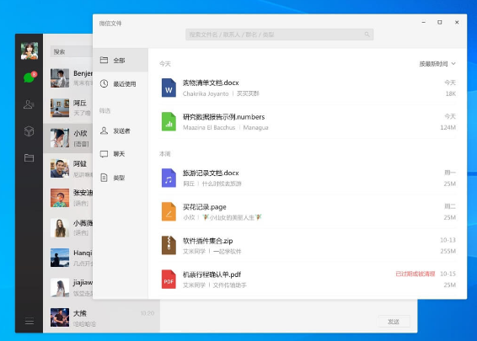This screenshot has height=341, width=477.
Task: Open the 买花记录.page file
Action: pos(308,211)
